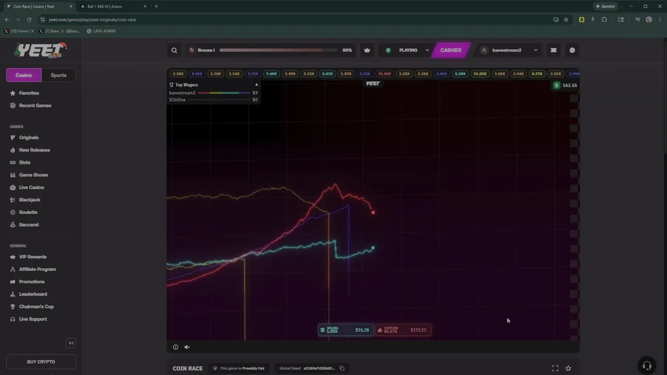
Task: Click the 11.03X history multiplier
Action: click(480, 74)
